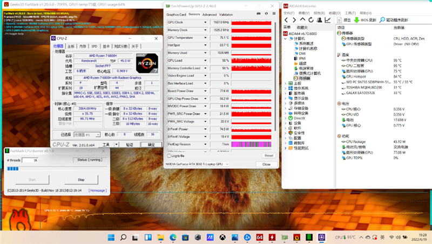Switch to FurMark taskbar icon
This screenshot has width=432, height=244.
(x=296, y=237)
